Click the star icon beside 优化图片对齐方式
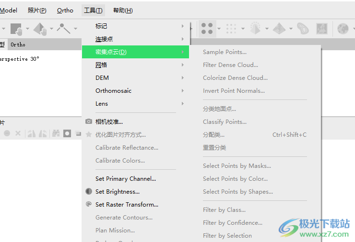 point(89,134)
